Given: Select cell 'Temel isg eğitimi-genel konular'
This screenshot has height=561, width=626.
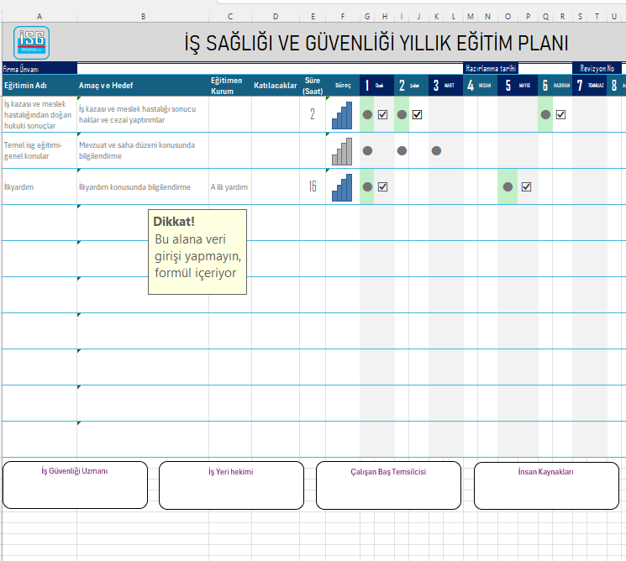Looking at the screenshot, I should [39, 150].
